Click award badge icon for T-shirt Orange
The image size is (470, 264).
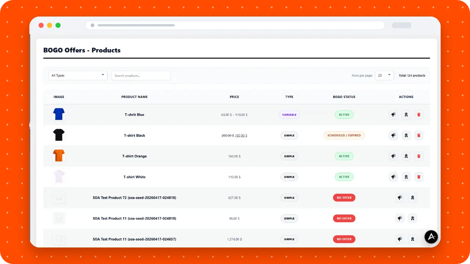coord(406,156)
